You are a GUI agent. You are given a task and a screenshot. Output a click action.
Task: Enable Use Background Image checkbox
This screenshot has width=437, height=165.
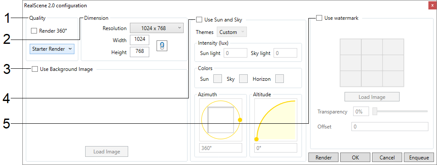(35, 69)
